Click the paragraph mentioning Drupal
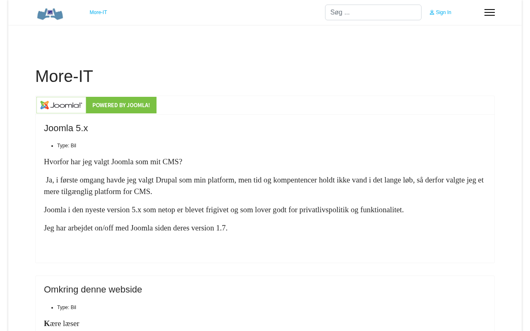This screenshot has width=530, height=331. click(x=263, y=180)
